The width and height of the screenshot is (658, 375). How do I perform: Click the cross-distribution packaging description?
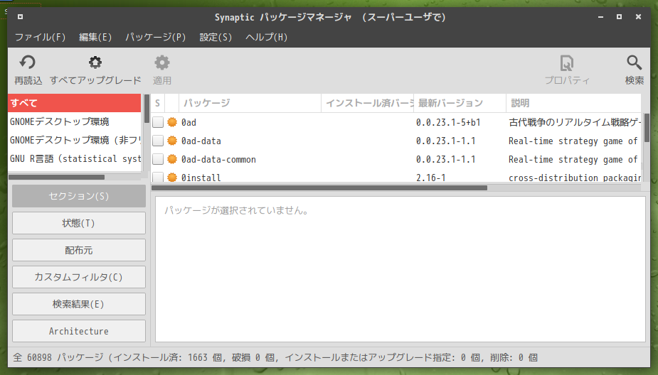pyautogui.click(x=575, y=178)
